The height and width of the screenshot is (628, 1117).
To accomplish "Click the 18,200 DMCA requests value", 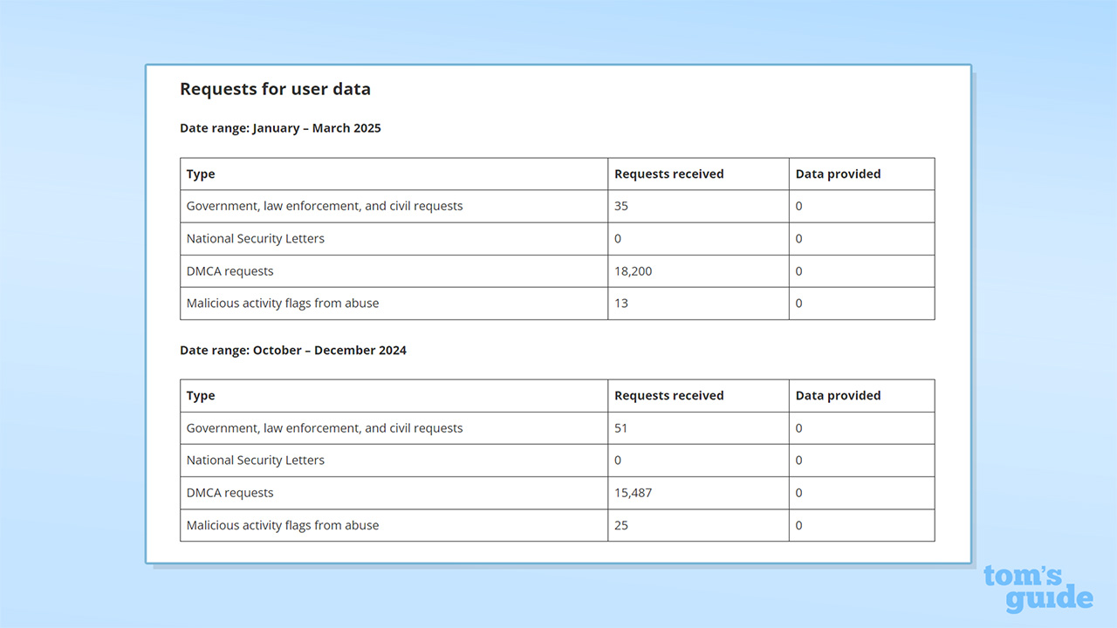I will pos(633,271).
